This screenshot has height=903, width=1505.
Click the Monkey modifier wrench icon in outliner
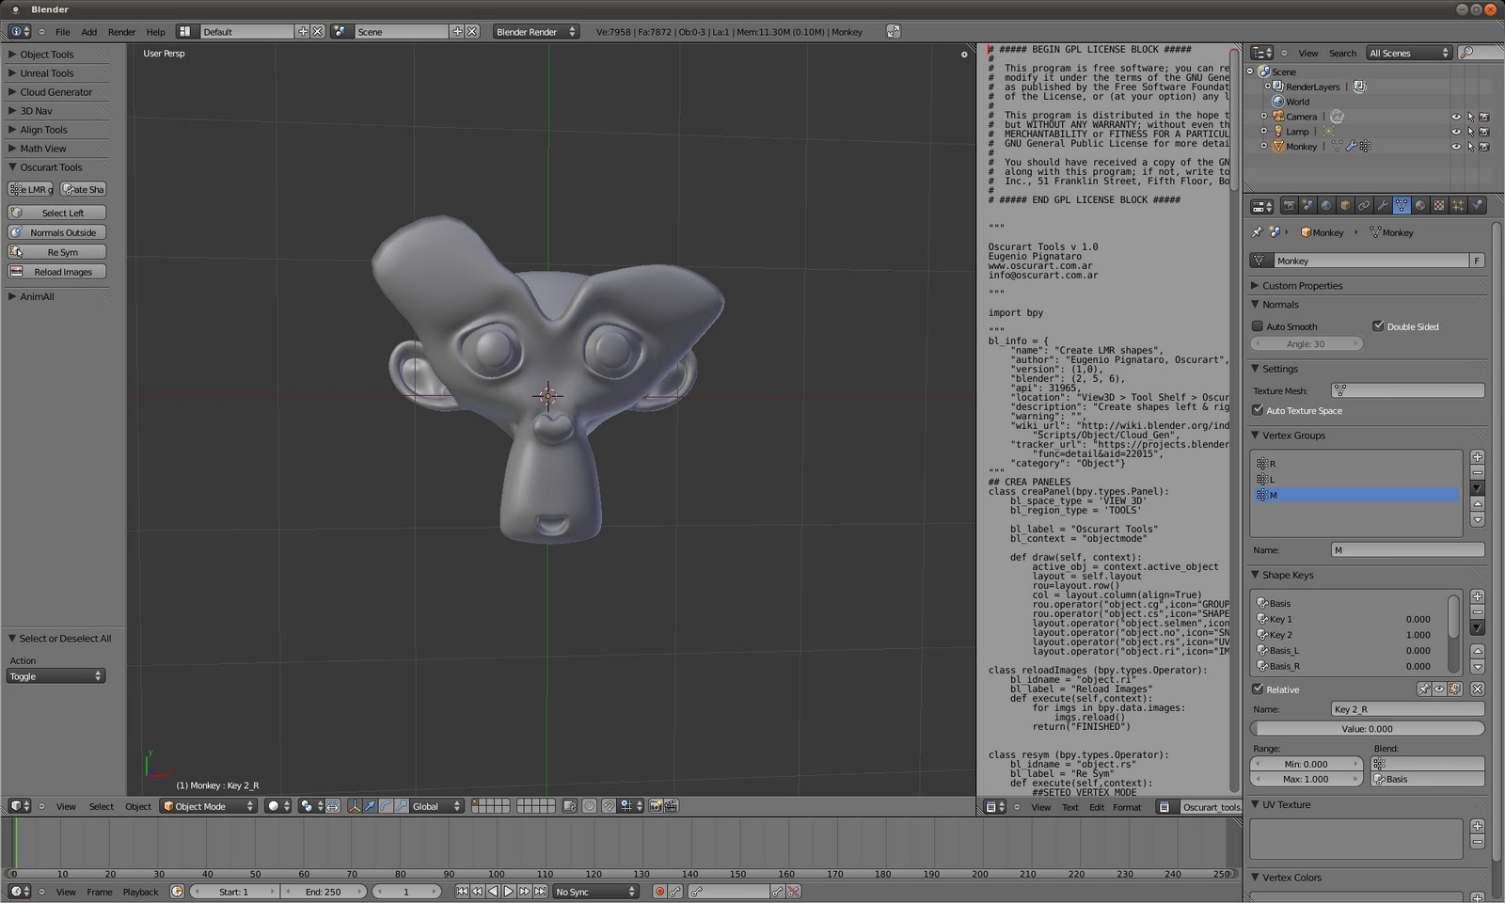(x=1351, y=147)
